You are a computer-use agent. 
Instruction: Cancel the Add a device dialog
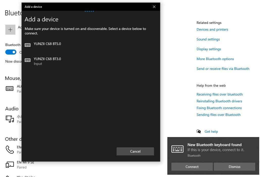135,151
